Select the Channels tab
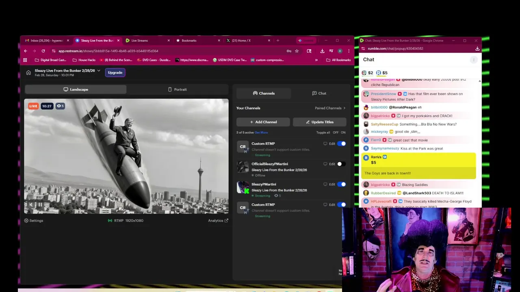This screenshot has height=292, width=520. click(264, 93)
